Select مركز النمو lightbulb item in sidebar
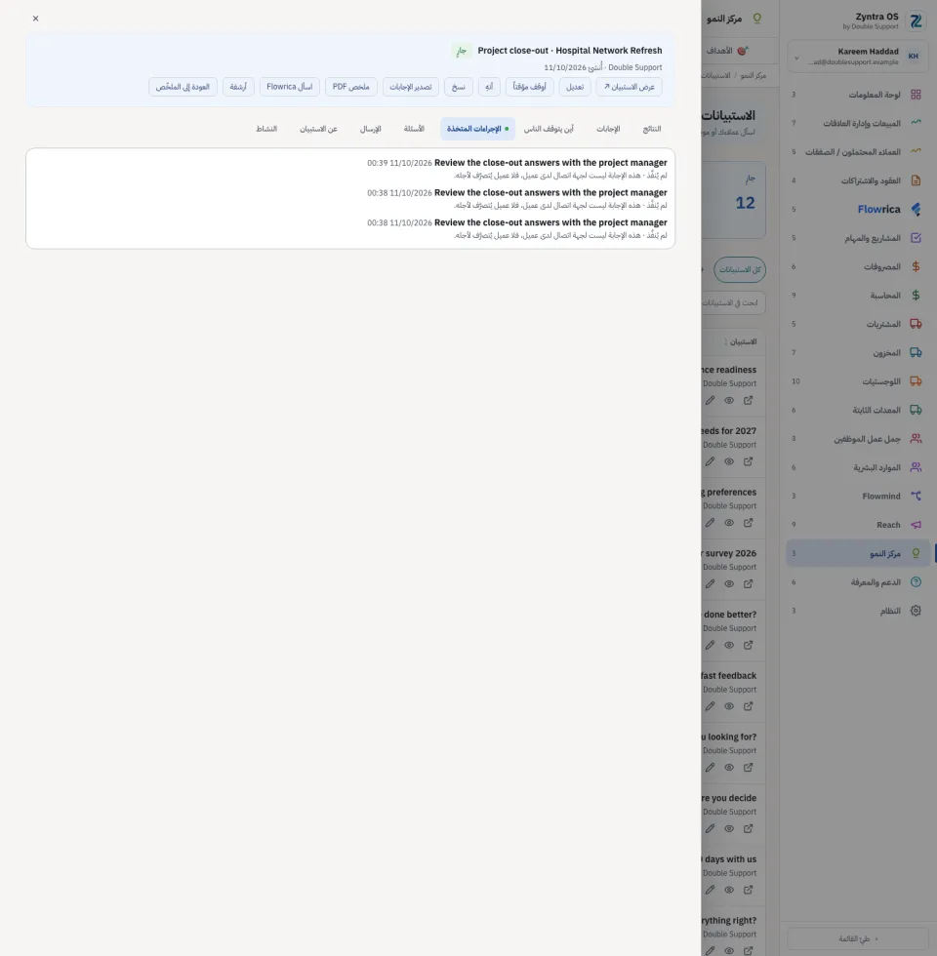This screenshot has width=937, height=956. pyautogui.click(x=857, y=553)
